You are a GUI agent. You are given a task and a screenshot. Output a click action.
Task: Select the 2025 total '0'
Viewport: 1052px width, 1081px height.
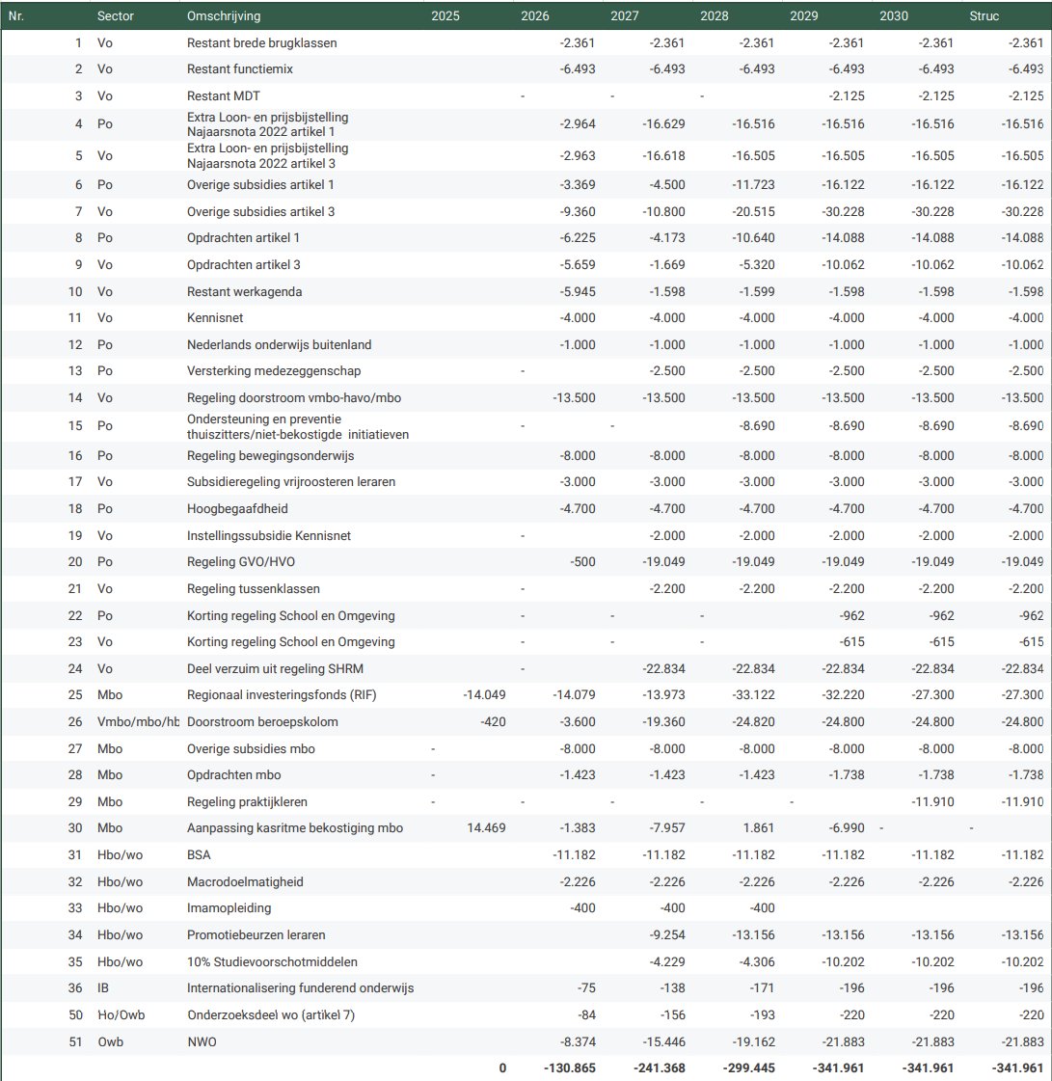(502, 1067)
